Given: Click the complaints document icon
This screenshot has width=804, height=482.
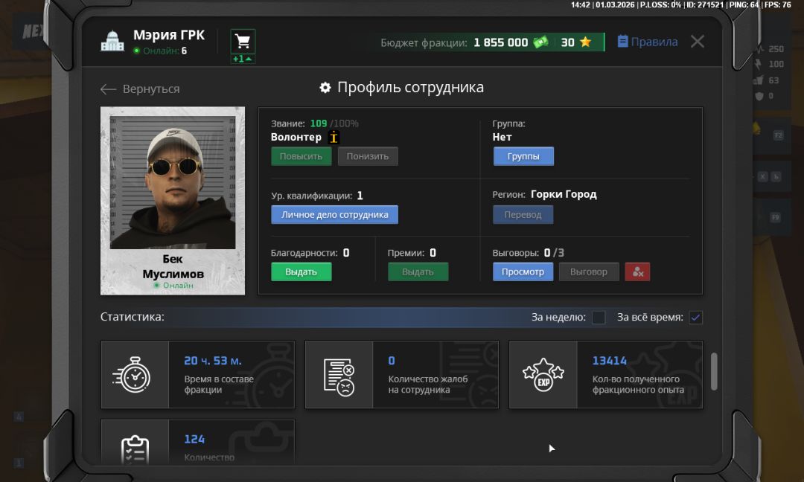Looking at the screenshot, I should (x=339, y=375).
